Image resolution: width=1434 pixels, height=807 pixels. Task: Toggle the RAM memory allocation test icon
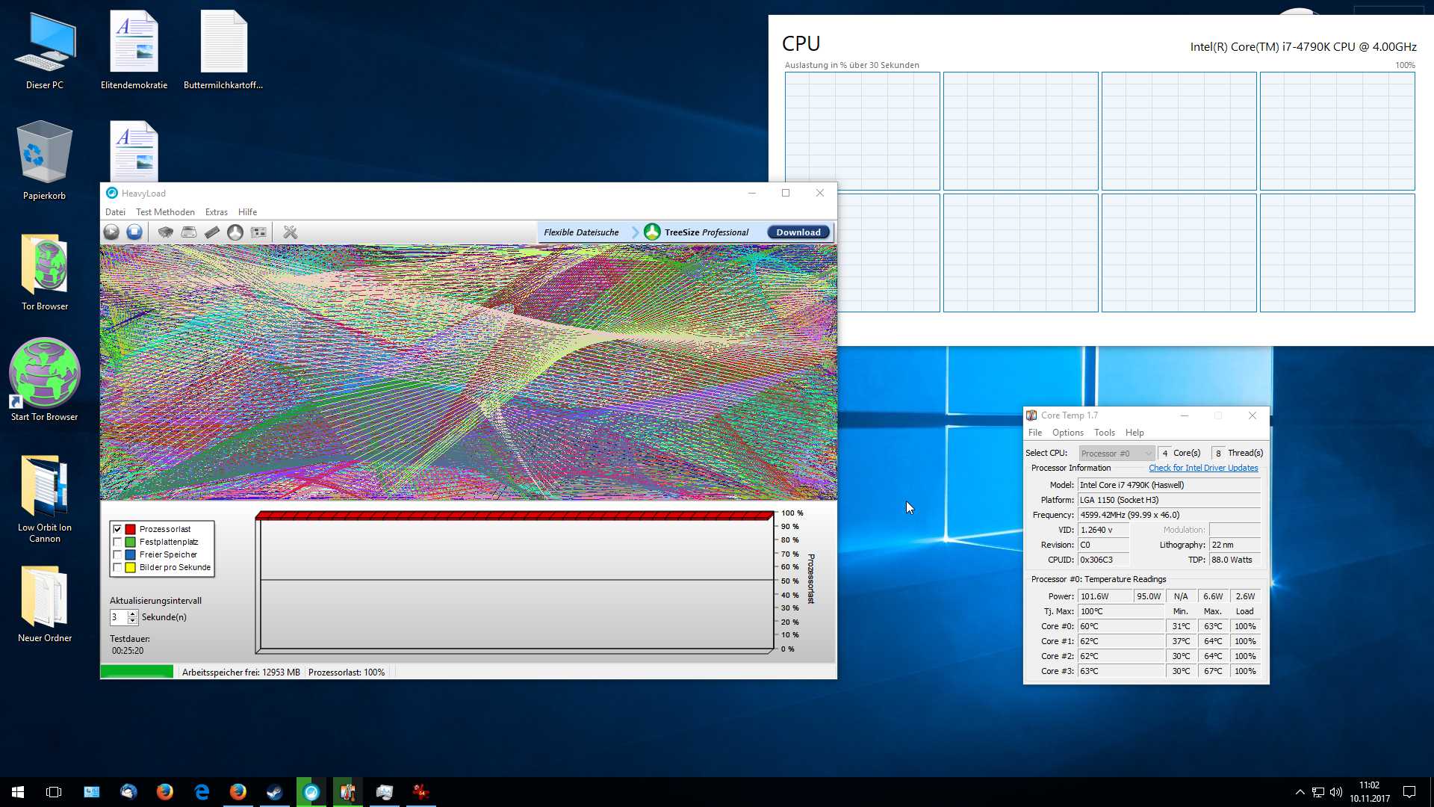coord(212,232)
